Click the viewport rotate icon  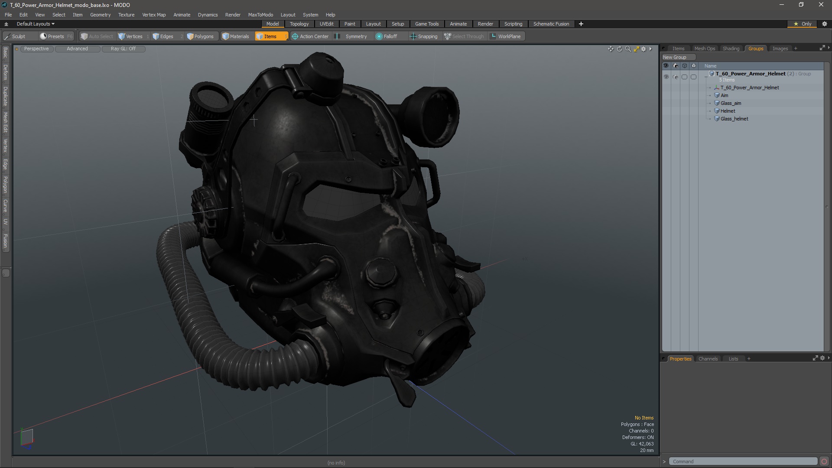pos(619,49)
